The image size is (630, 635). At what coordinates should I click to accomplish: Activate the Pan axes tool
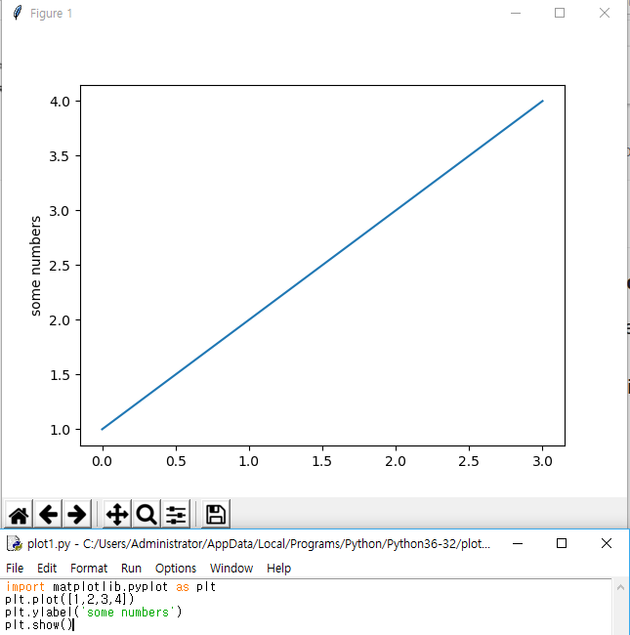pos(117,515)
